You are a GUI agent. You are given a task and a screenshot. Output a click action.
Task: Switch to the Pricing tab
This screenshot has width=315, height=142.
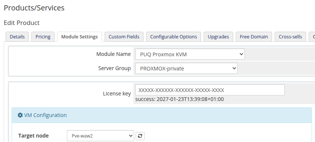coord(43,37)
